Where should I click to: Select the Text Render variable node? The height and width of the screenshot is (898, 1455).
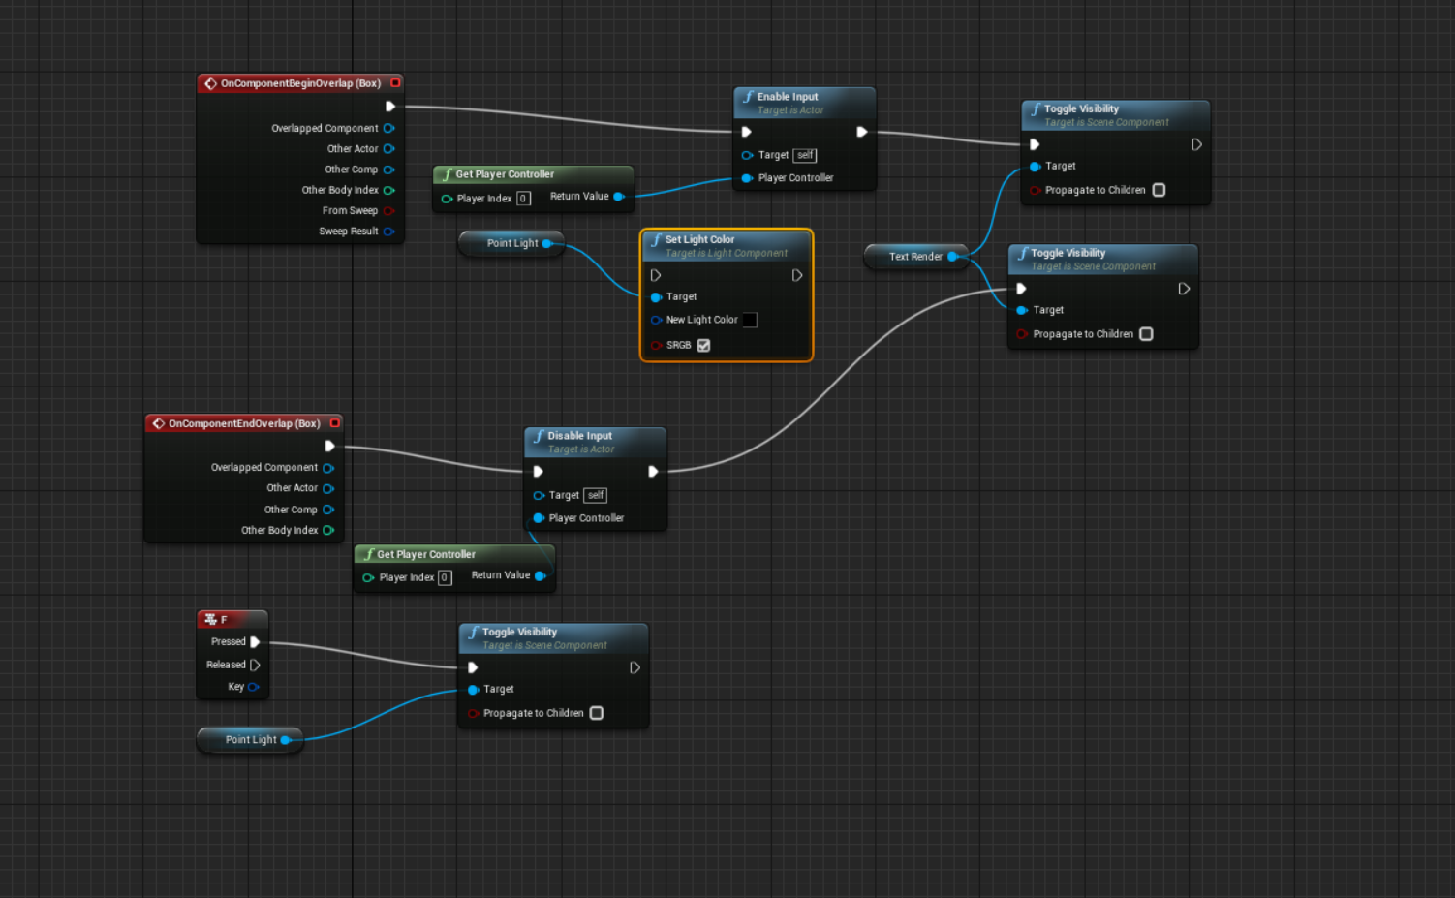914,257
